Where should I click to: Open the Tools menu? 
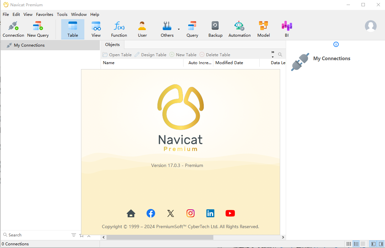coord(62,14)
